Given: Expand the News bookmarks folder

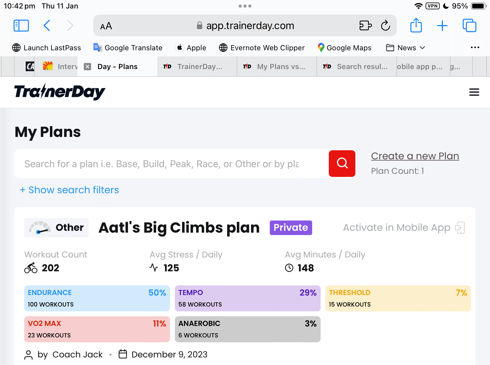Looking at the screenshot, I should pyautogui.click(x=406, y=48).
